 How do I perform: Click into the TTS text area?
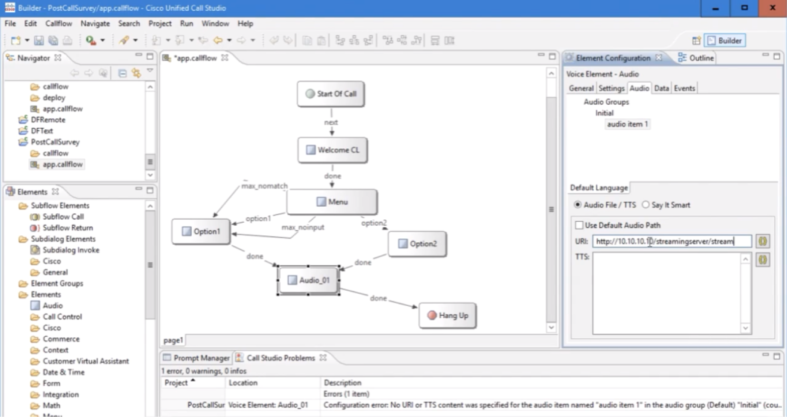(667, 294)
